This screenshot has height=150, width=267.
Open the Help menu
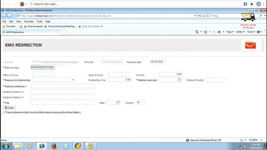point(48,21)
